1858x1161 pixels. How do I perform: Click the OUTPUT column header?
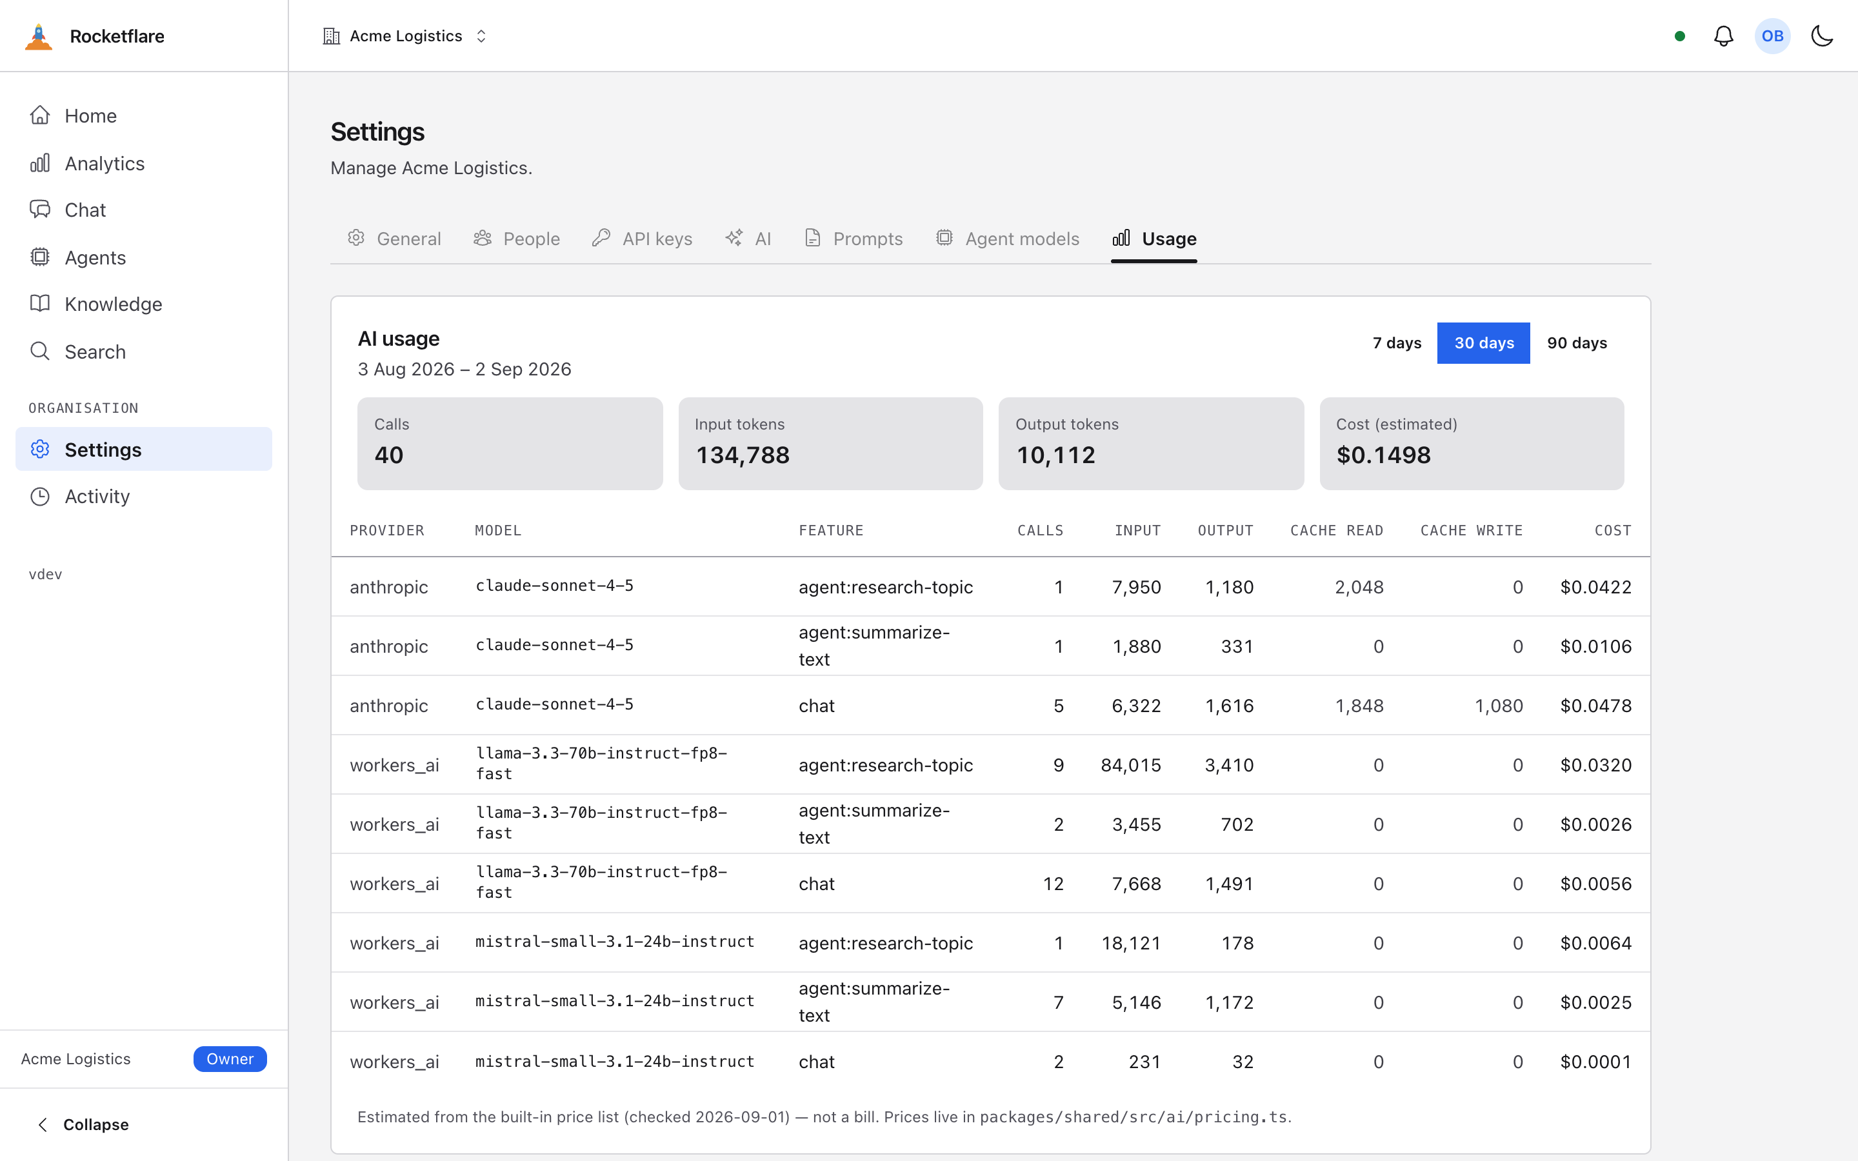tap(1225, 531)
